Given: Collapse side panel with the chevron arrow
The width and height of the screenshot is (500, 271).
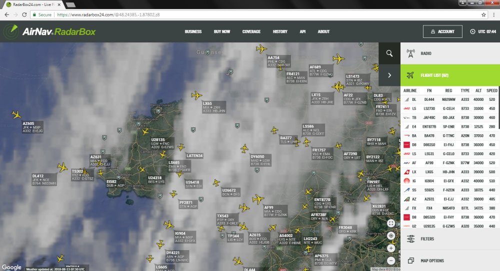Looking at the screenshot, I should pos(389,75).
